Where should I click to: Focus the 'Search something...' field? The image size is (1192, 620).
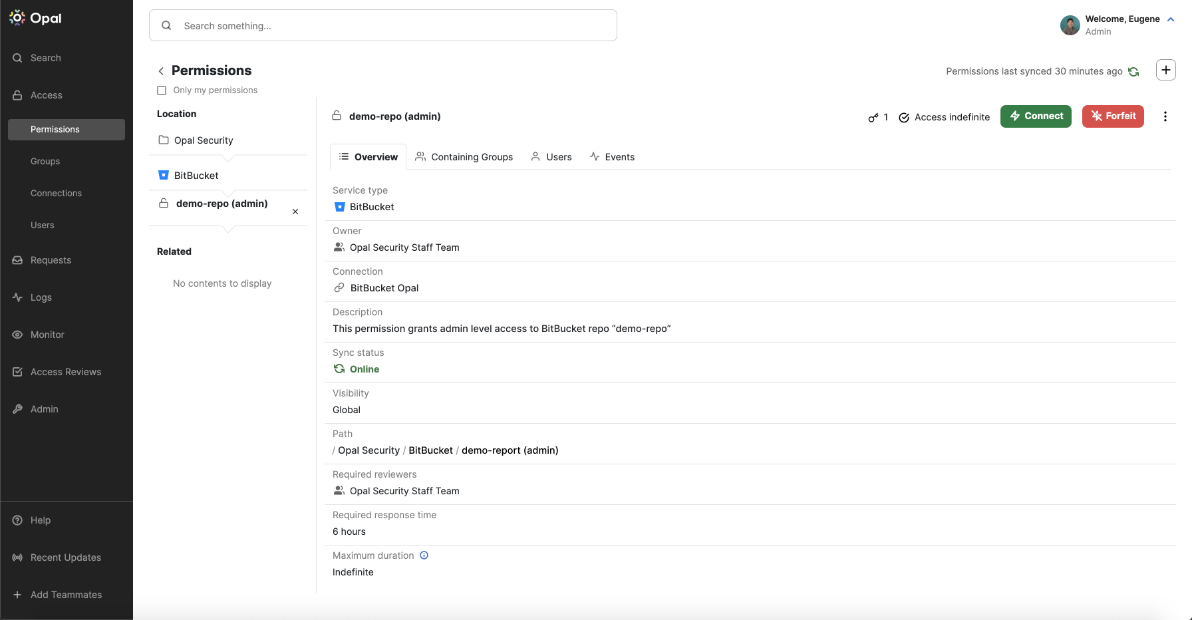point(383,25)
